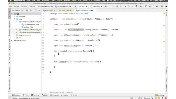Open the AVD Manager icon
This screenshot has width=176, height=99.
[x=153, y=7]
